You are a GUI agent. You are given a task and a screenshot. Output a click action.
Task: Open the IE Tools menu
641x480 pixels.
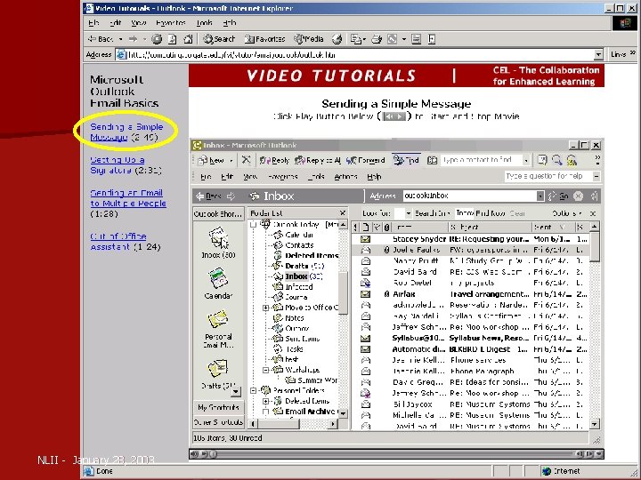pos(204,23)
